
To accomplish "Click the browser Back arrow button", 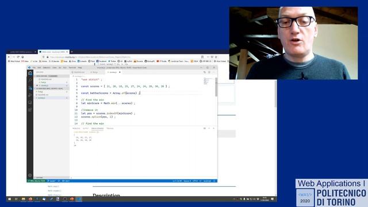I will (x=9, y=57).
